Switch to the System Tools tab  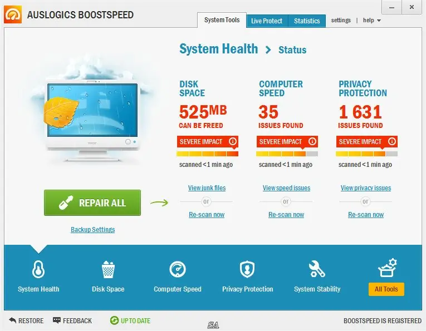click(222, 20)
